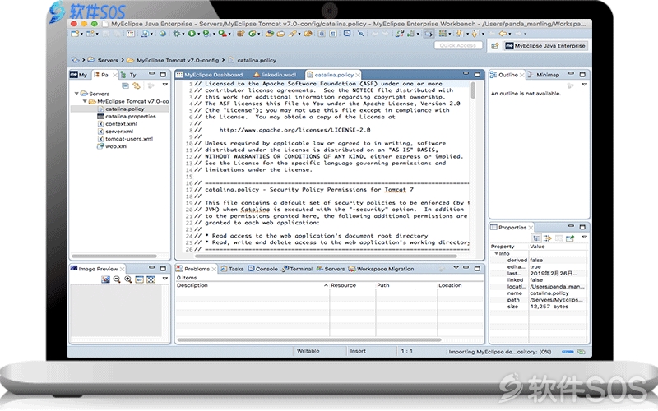
Task: Toggle Link with Editor in Package Explorer
Action: (x=137, y=85)
